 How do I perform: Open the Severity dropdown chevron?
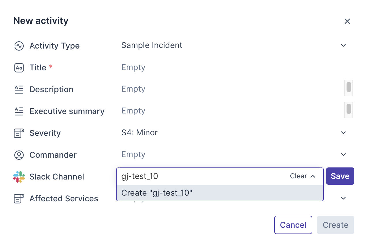[343, 133]
